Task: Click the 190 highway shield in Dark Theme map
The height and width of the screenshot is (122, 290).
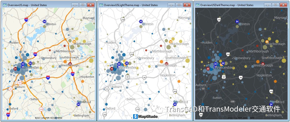Action: (x=219, y=20)
